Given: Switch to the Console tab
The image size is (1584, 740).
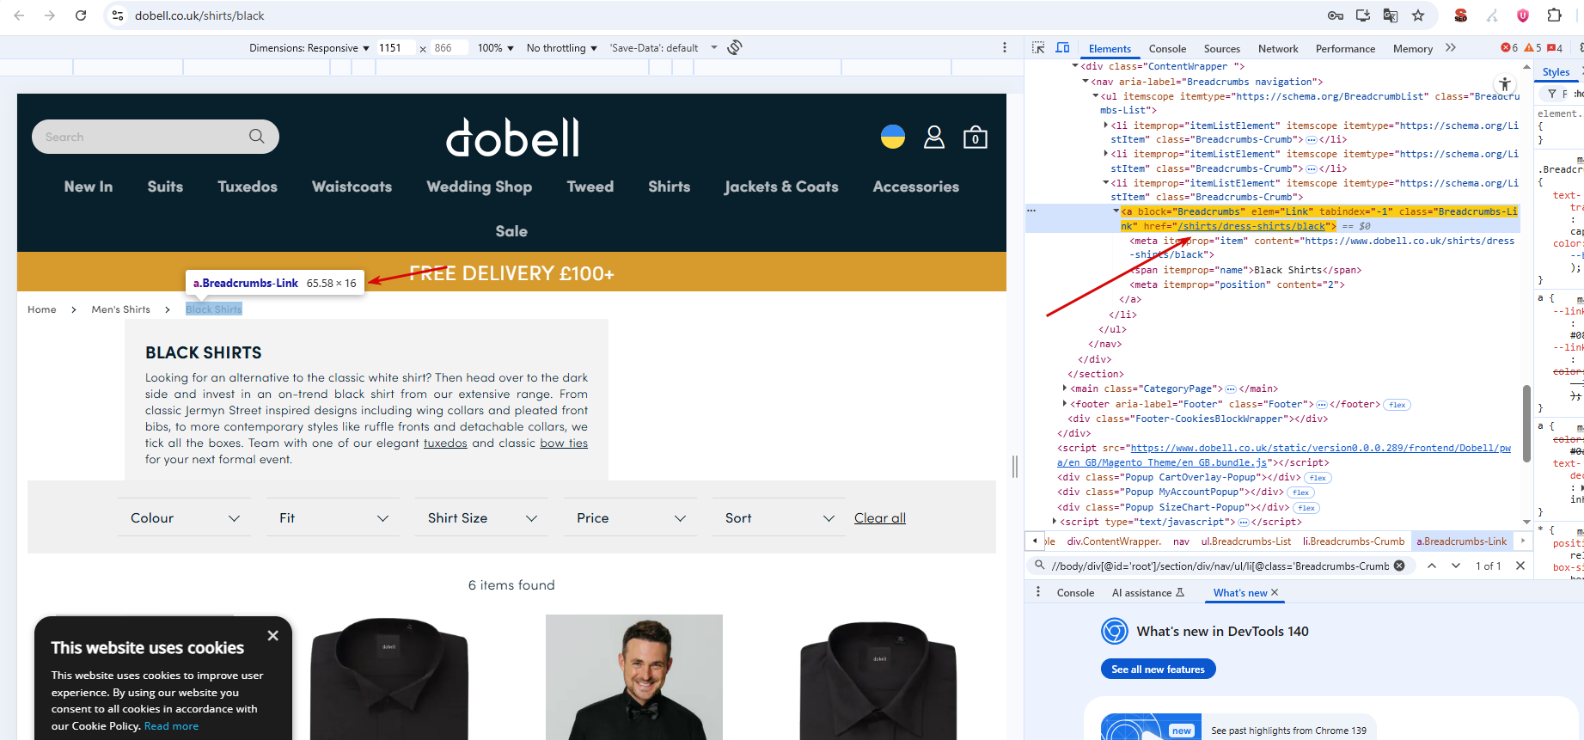Looking at the screenshot, I should click(x=1167, y=49).
